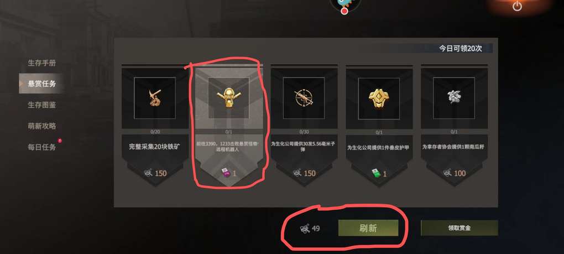The image size is (564, 254).
Task: Click the refresh cost 49 currency icon
Action: 305,229
